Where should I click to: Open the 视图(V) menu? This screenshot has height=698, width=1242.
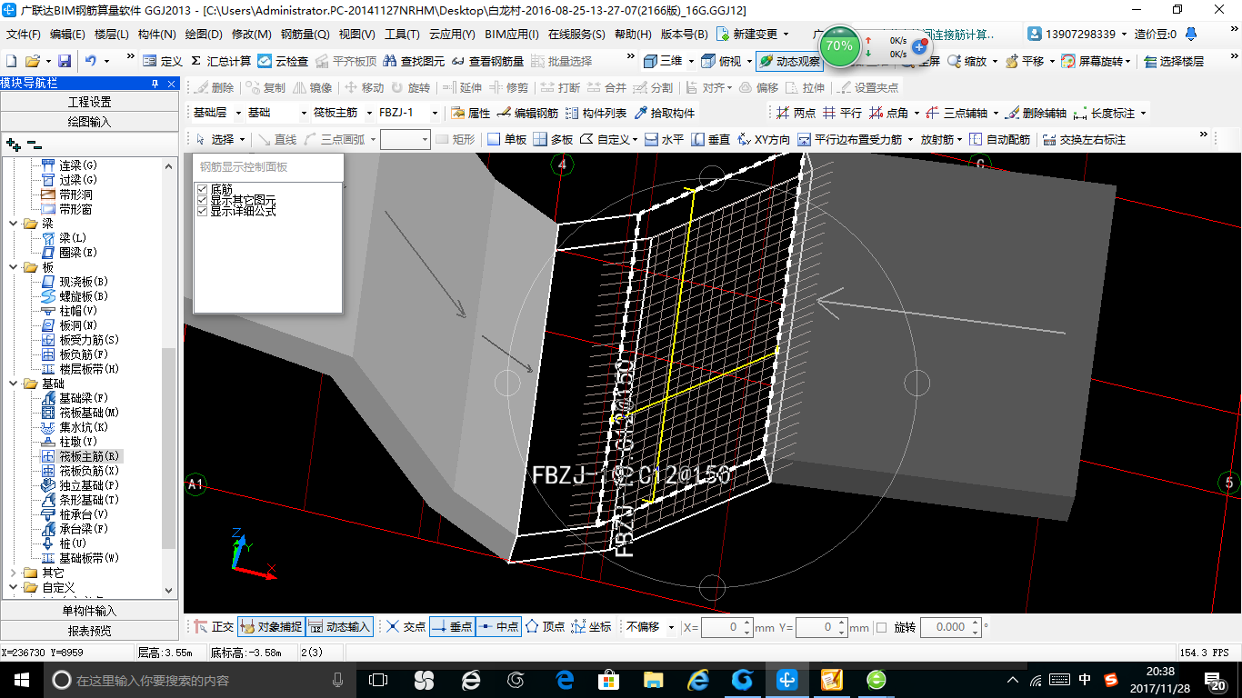pyautogui.click(x=356, y=35)
